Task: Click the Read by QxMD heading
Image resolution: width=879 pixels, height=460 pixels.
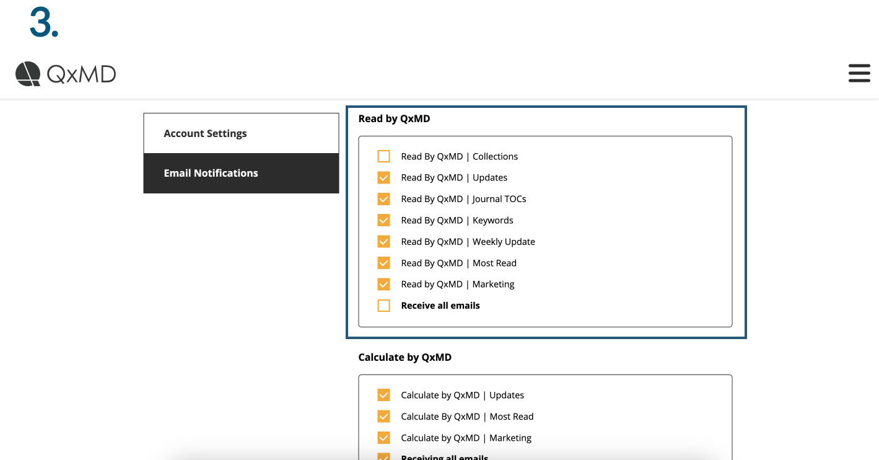Action: 394,118
